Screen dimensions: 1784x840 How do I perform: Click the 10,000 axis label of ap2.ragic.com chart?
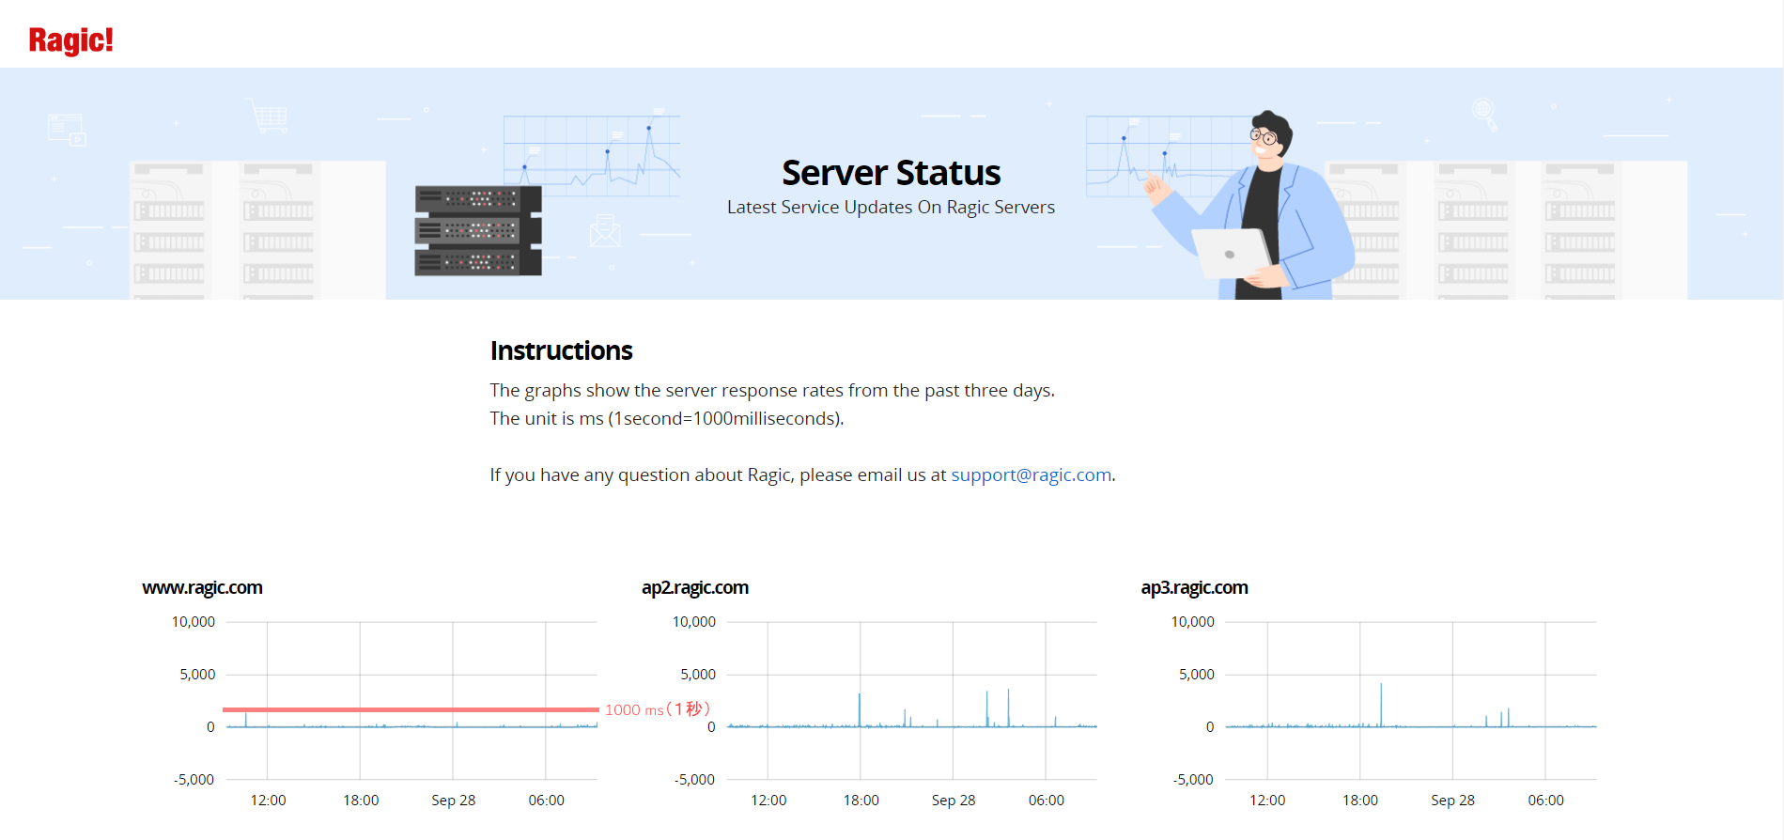[x=694, y=622]
